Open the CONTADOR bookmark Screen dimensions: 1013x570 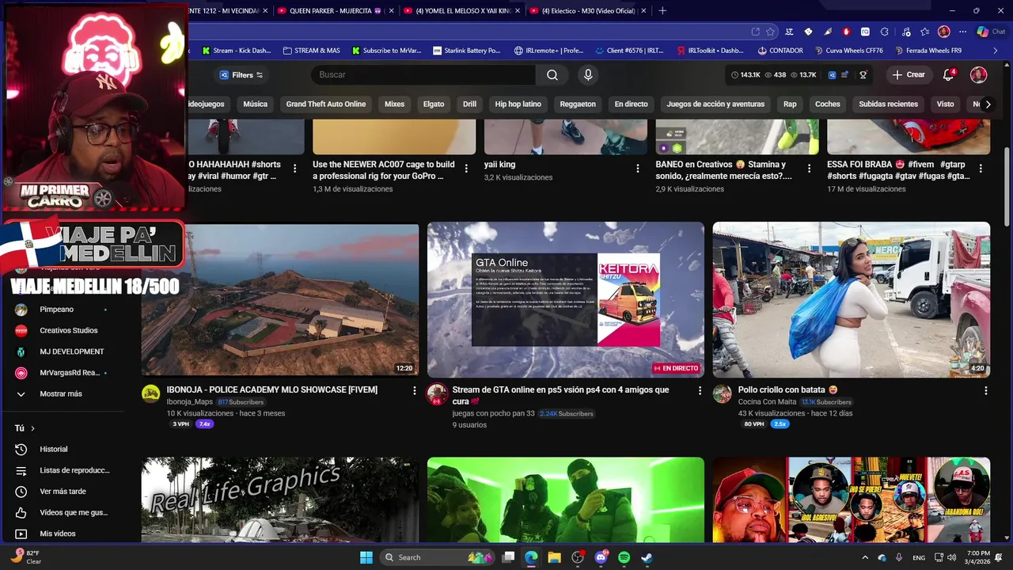click(x=780, y=51)
